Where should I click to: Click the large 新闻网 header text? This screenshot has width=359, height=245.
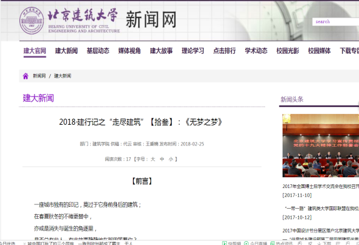click(151, 19)
